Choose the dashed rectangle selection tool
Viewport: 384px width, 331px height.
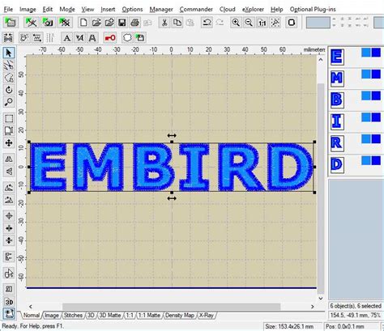[9, 118]
